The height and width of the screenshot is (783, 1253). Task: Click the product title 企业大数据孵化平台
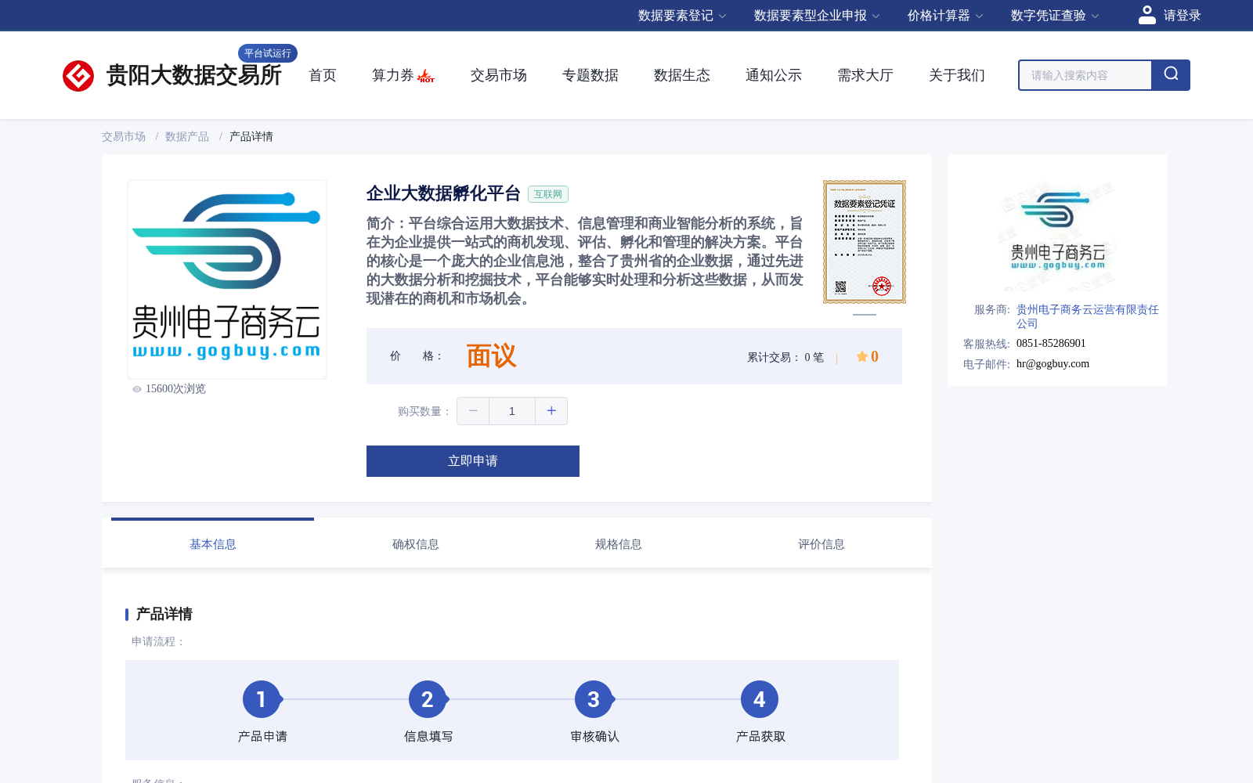(443, 193)
